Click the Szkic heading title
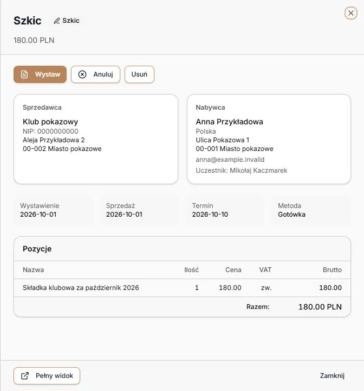Image resolution: width=364 pixels, height=391 pixels. click(x=28, y=21)
